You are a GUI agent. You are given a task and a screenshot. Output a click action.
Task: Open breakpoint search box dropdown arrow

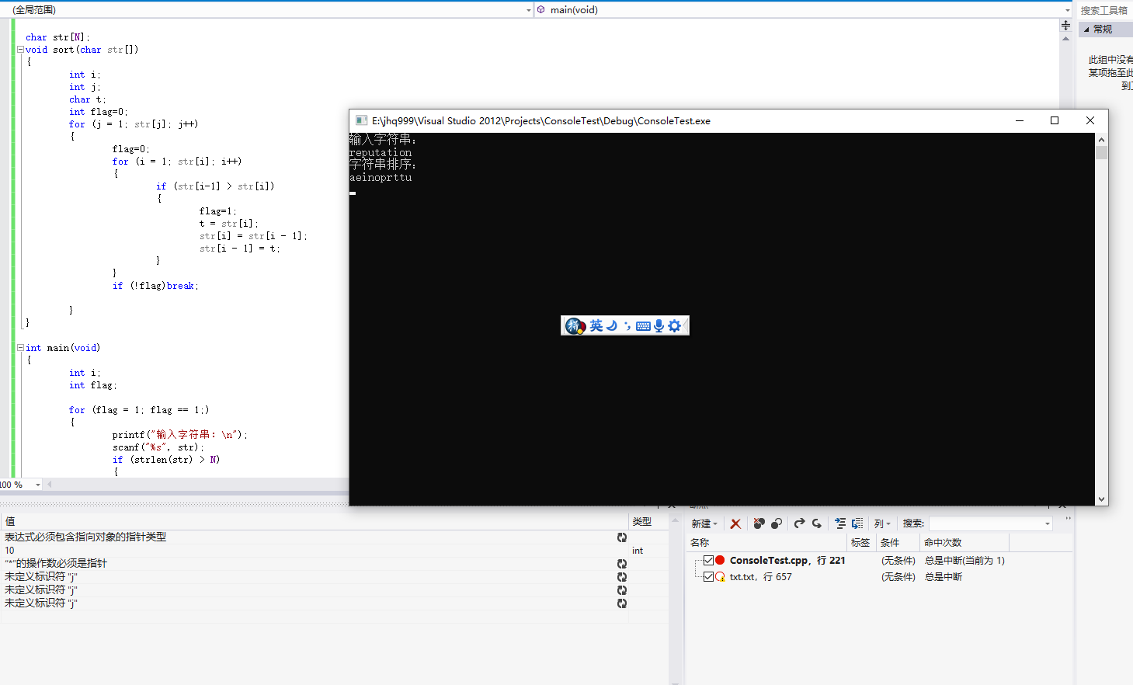pyautogui.click(x=1047, y=523)
